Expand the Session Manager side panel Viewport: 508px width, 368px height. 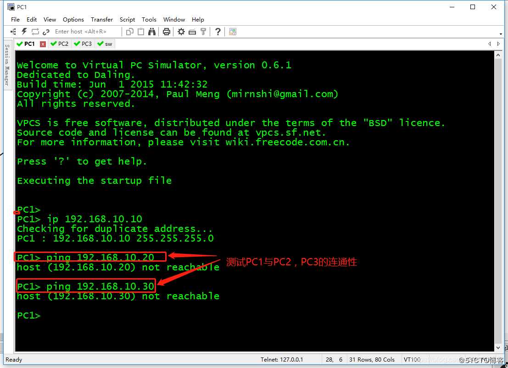(7, 65)
